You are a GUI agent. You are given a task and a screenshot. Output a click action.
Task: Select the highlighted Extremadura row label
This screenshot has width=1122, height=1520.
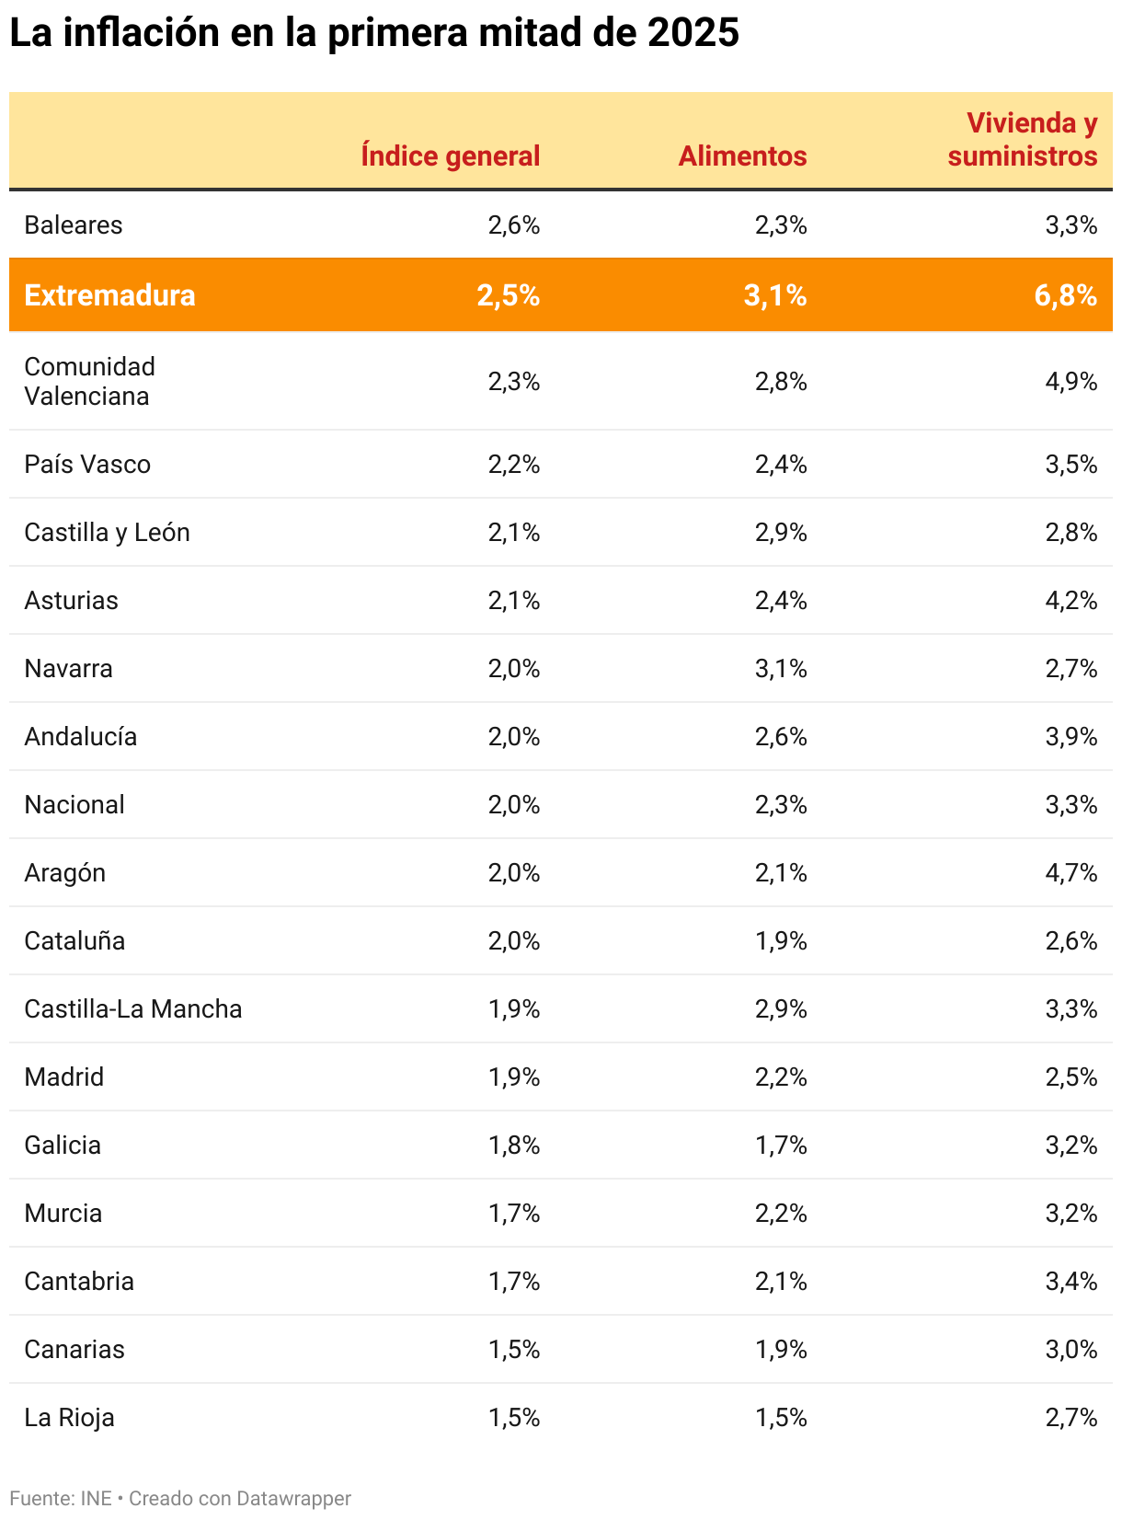[x=110, y=295]
